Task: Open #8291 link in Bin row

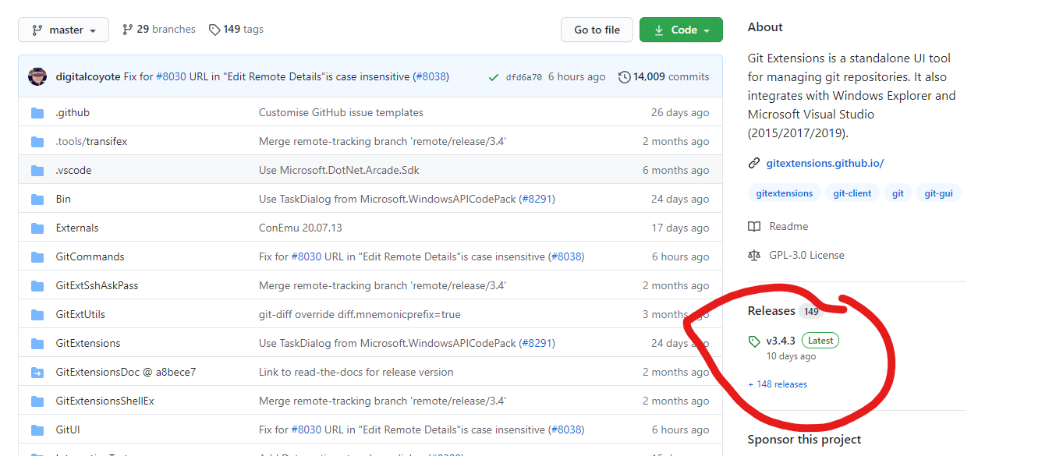Action: [537, 199]
